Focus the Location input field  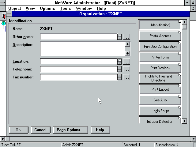tap(79, 62)
